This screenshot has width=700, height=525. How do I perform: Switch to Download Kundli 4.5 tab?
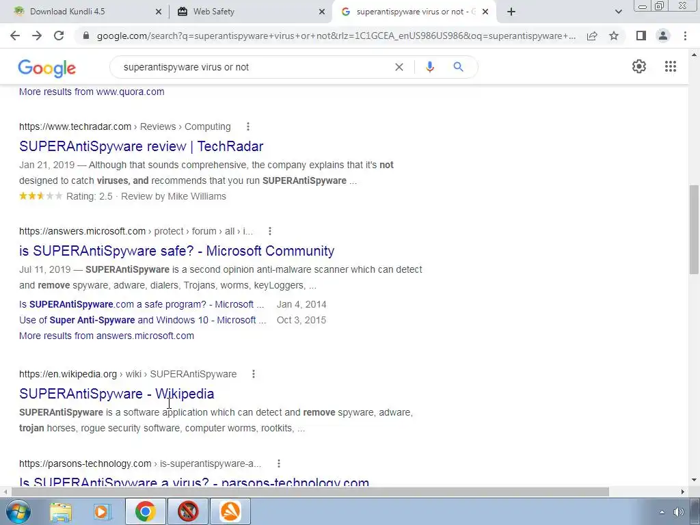[x=85, y=12]
